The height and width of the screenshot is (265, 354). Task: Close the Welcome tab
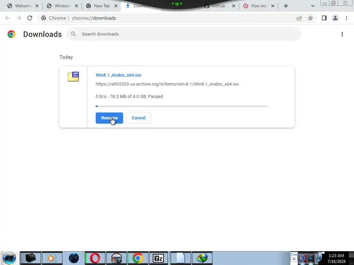point(37,6)
